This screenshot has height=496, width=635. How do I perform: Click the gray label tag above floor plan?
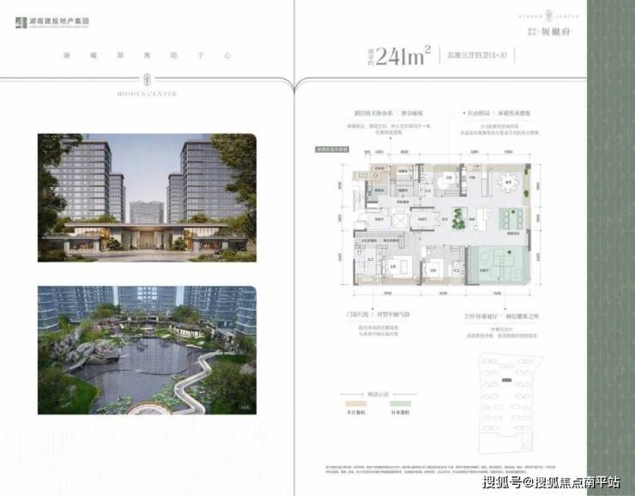tap(332, 149)
